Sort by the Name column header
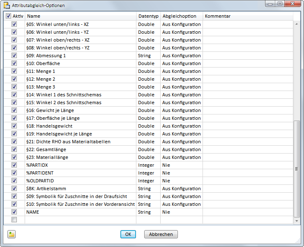This screenshot has height=247, width=304. (x=81, y=16)
